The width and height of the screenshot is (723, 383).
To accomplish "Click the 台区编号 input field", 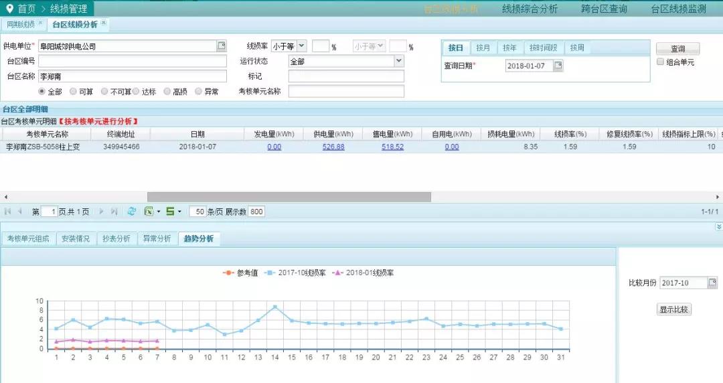I will (133, 61).
